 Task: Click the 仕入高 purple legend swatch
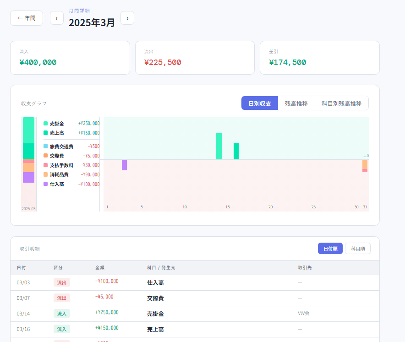[x=45, y=184]
